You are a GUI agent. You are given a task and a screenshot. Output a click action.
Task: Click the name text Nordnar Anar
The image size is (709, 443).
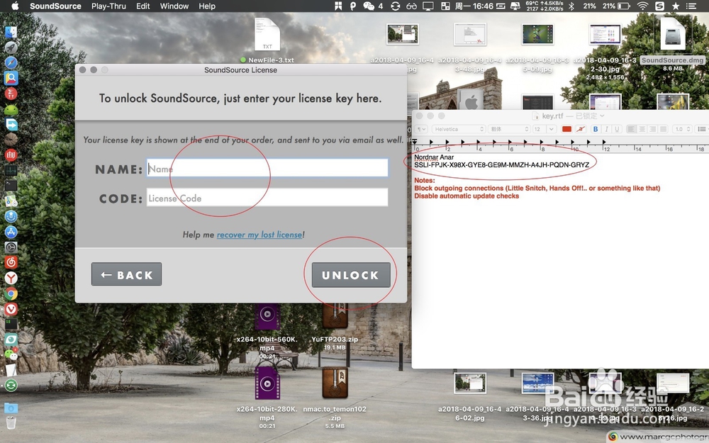click(x=434, y=157)
